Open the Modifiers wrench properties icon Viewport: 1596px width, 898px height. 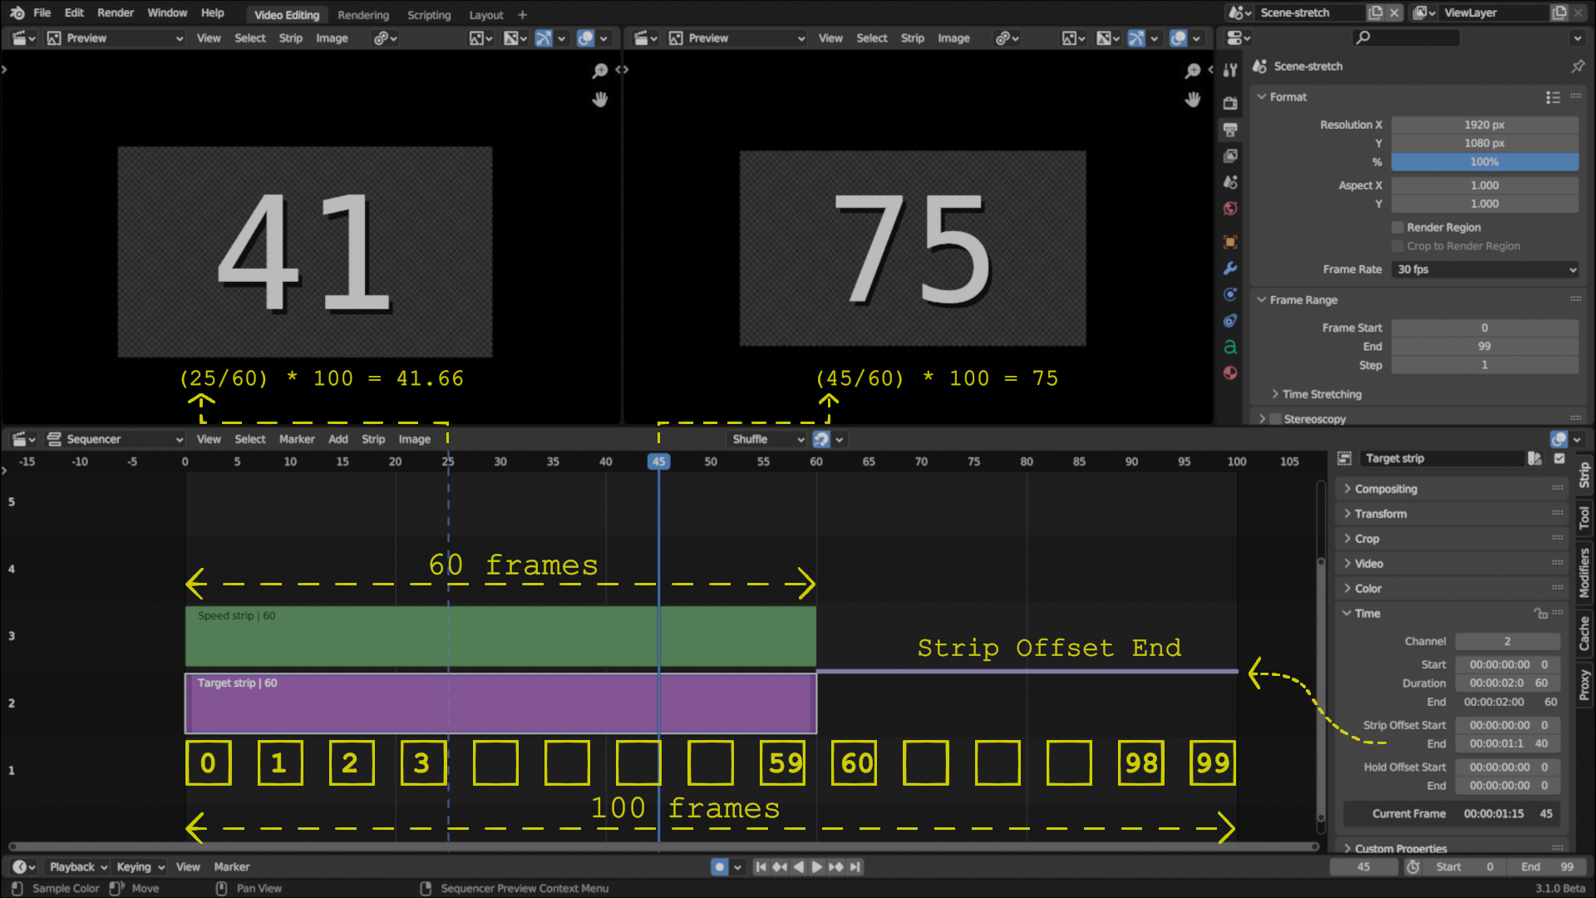tap(1230, 268)
